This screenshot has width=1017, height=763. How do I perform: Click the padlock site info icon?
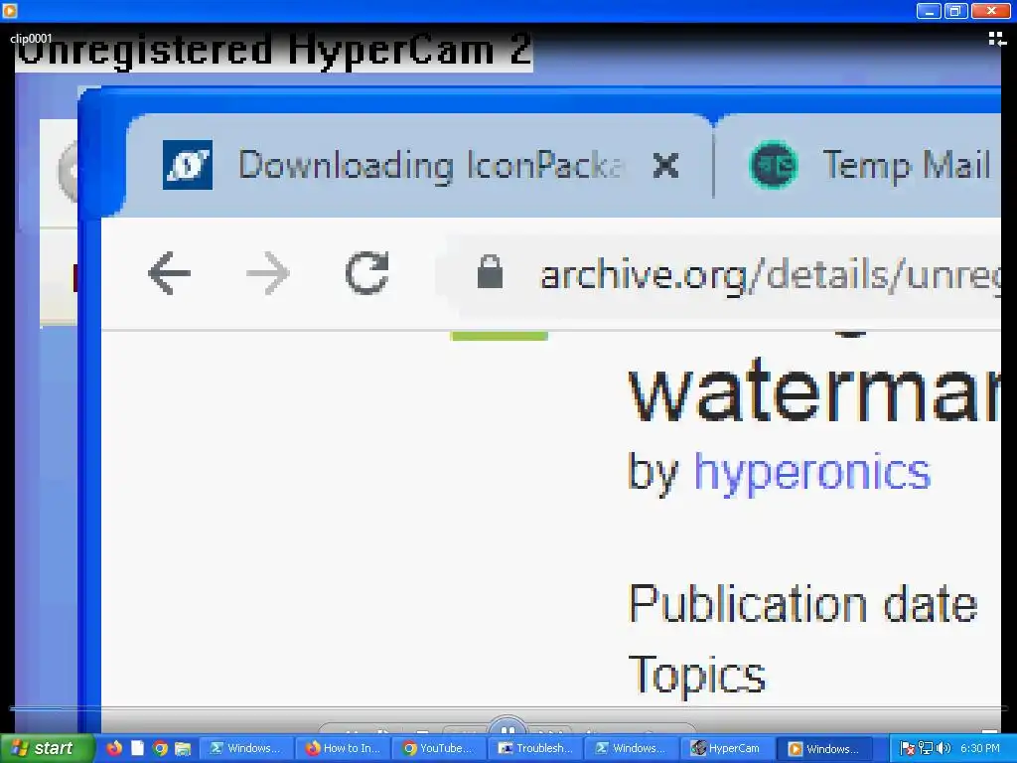coord(490,272)
